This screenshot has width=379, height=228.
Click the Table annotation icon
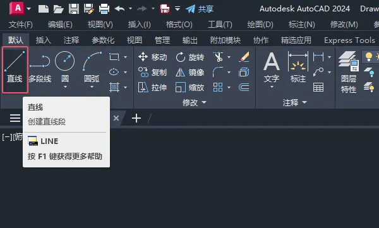pyautogui.click(x=318, y=87)
